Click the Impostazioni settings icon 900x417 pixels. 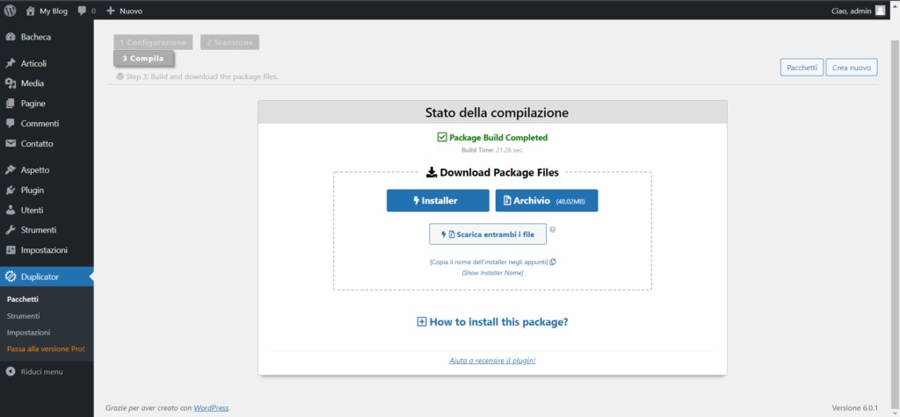11,251
